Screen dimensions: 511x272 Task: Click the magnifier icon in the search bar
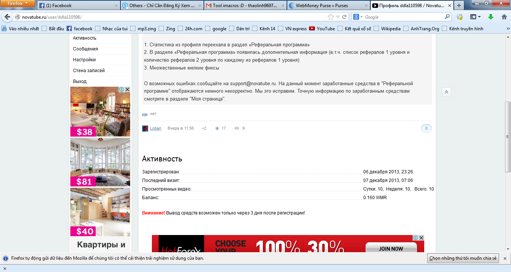[x=447, y=17]
